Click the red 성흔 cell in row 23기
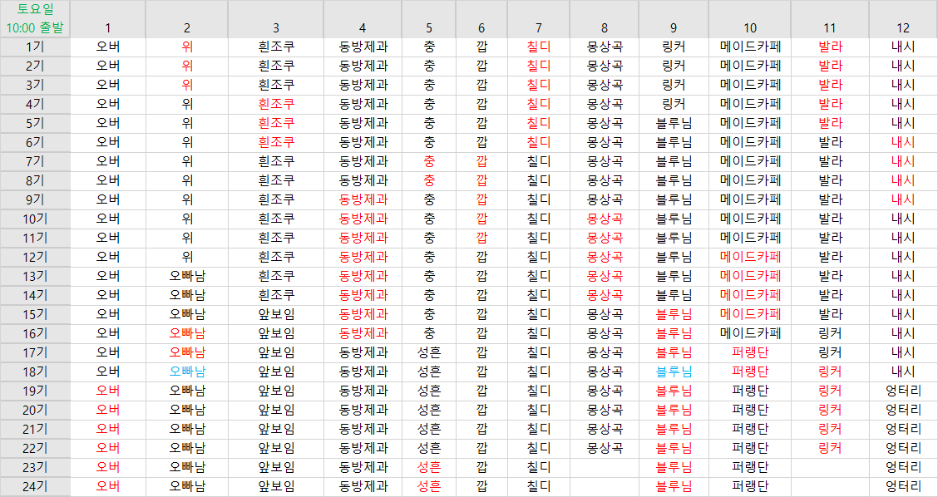938x497 pixels. point(429,467)
